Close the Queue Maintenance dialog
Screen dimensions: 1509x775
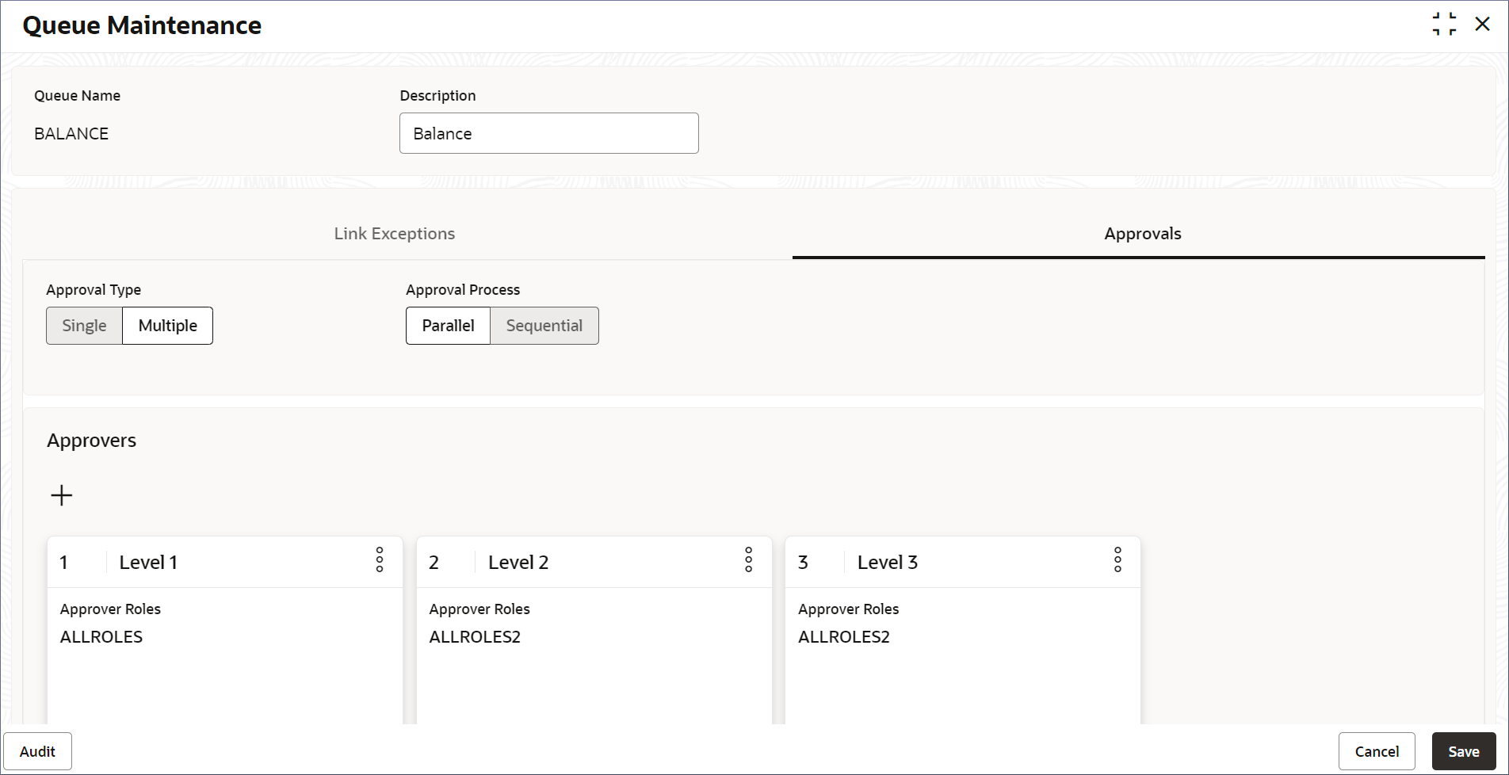pyautogui.click(x=1482, y=24)
